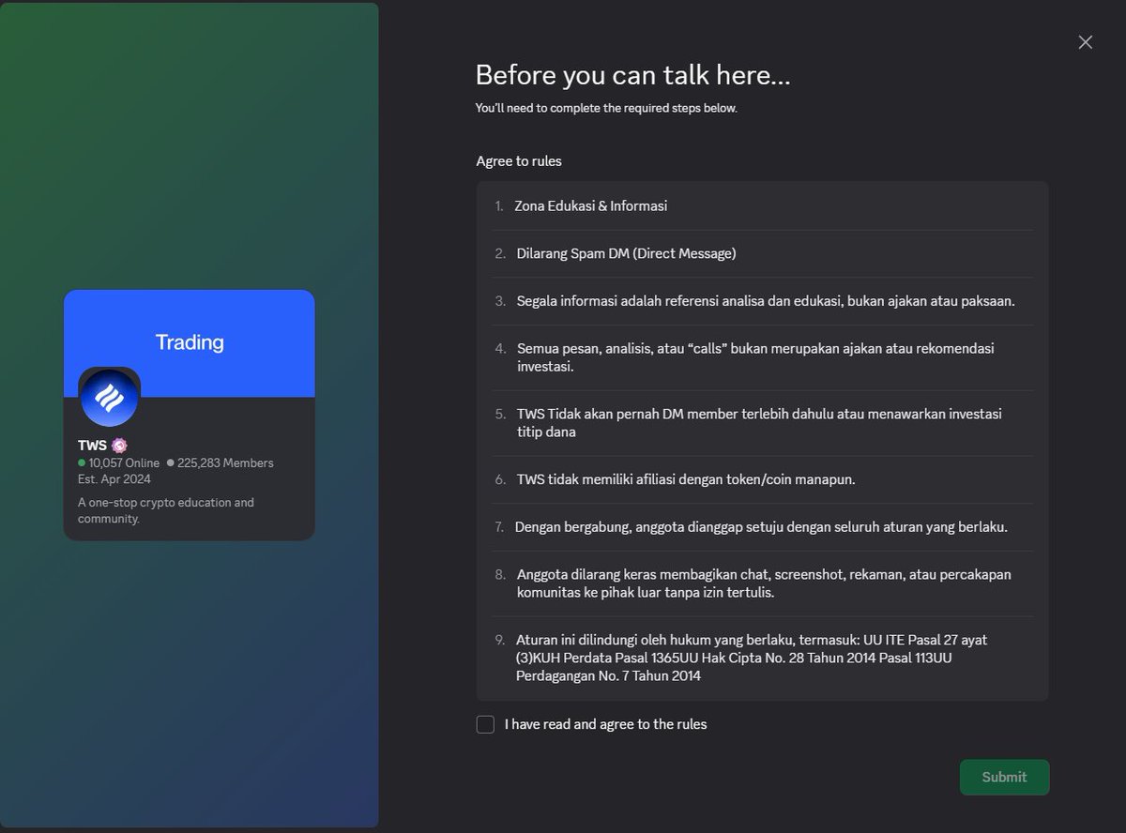Click the TWS server logo icon
The width and height of the screenshot is (1126, 833).
(x=109, y=398)
